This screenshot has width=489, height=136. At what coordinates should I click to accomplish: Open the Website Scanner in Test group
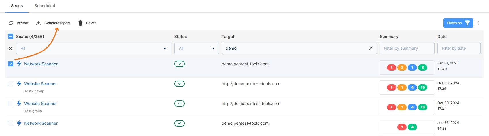click(41, 104)
